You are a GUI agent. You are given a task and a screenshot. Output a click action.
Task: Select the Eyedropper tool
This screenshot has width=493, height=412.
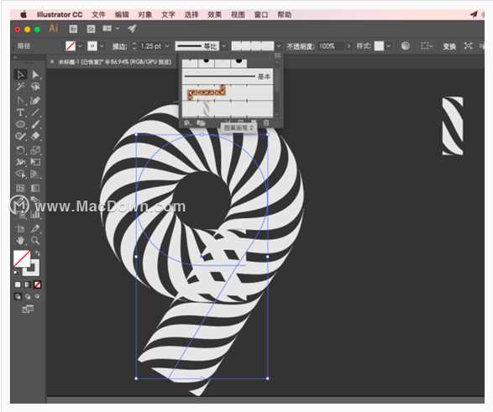click(35, 228)
